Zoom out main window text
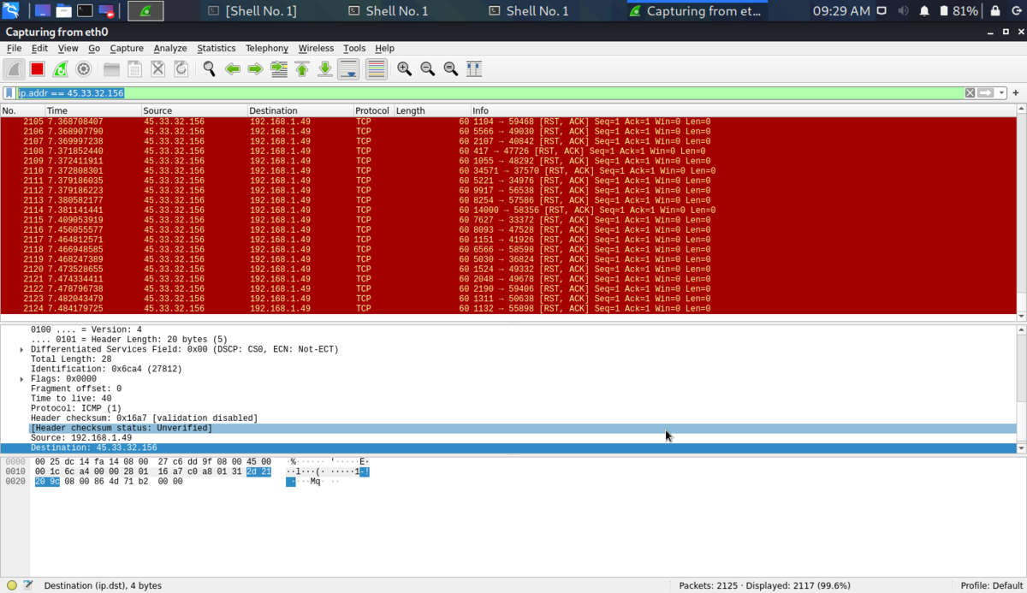Screen dimensions: 1027x593 (x=427, y=69)
